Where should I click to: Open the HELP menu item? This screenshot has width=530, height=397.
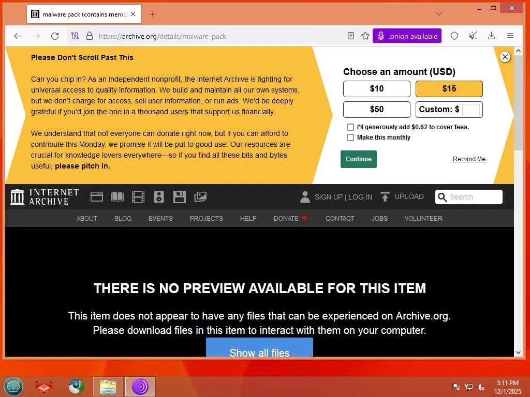click(x=248, y=219)
